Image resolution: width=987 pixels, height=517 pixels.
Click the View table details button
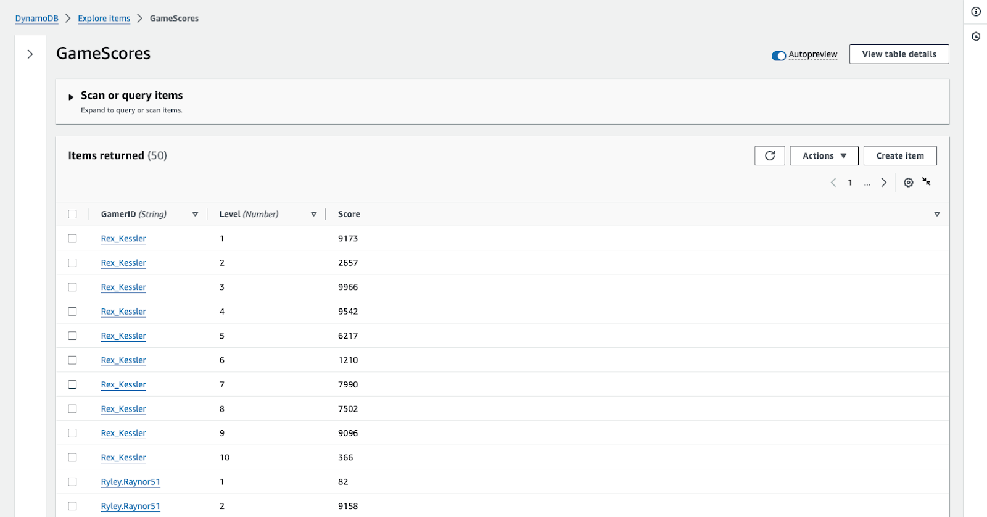[x=899, y=54]
